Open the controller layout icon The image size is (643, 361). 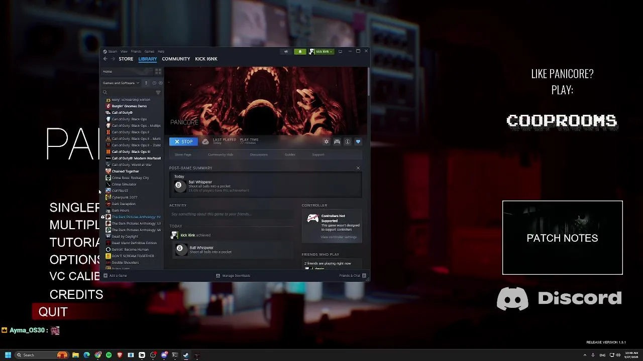point(337,142)
